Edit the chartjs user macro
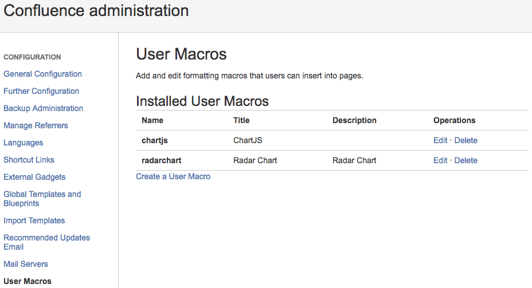 pyautogui.click(x=440, y=140)
